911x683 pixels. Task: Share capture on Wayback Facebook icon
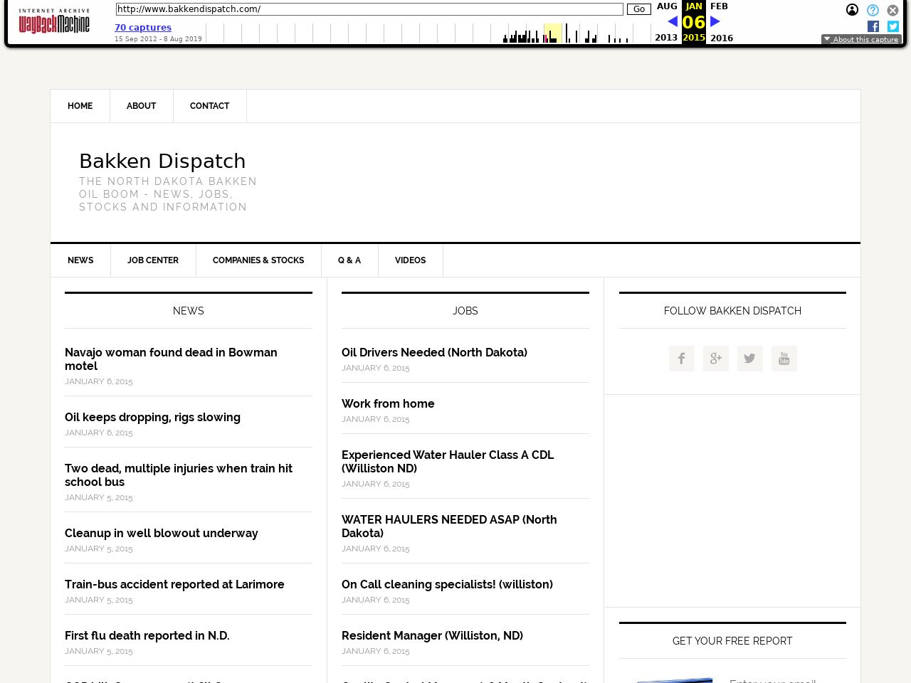pyautogui.click(x=873, y=26)
